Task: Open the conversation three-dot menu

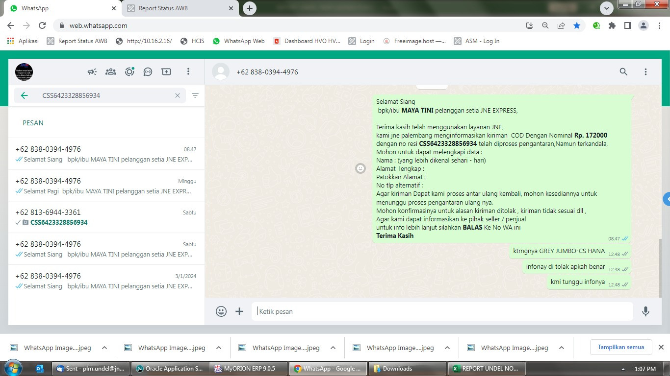Action: click(645, 72)
